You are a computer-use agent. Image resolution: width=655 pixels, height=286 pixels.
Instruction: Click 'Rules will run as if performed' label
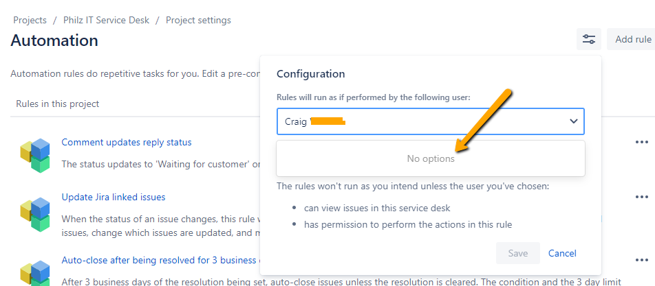(374, 97)
